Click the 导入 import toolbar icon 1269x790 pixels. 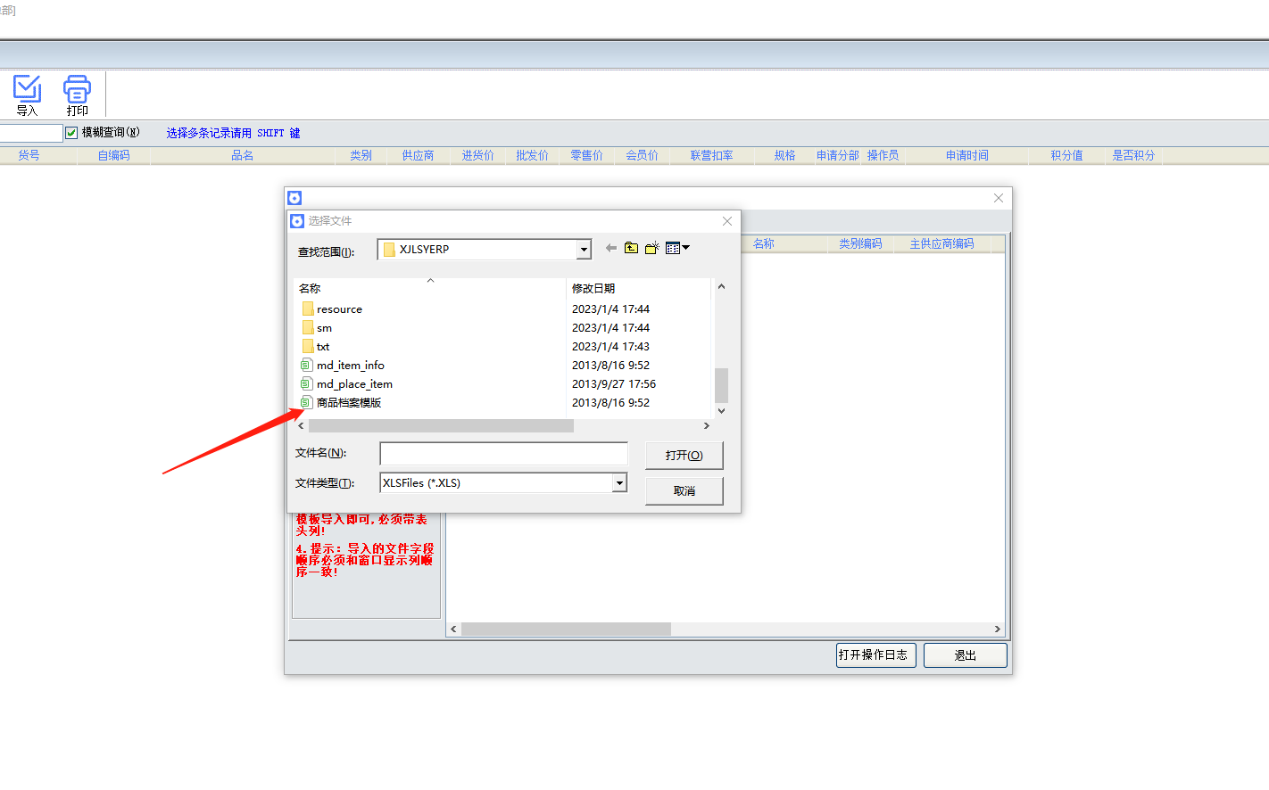27,95
